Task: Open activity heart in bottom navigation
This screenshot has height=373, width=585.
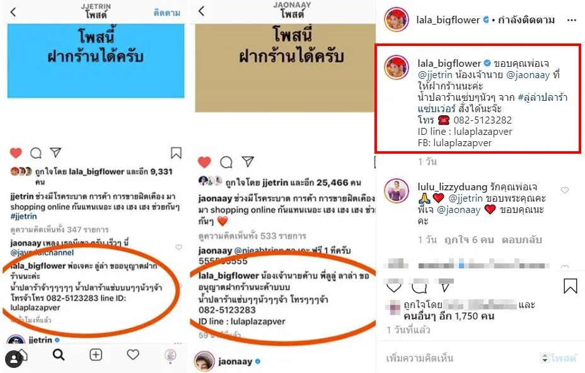Action: [133, 355]
